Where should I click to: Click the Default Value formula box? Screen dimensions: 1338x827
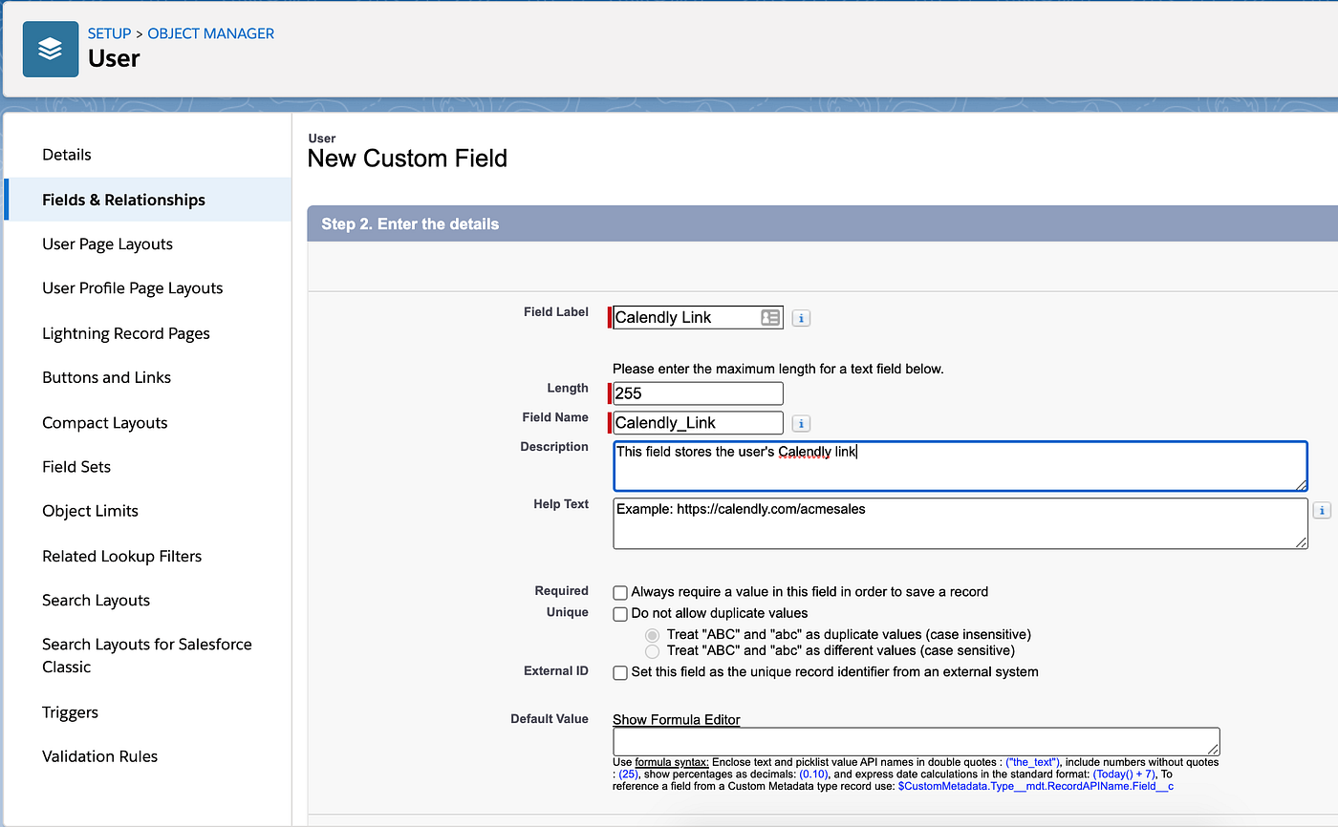(x=916, y=742)
